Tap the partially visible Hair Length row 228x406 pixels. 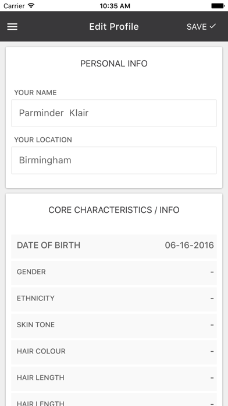pos(114,400)
